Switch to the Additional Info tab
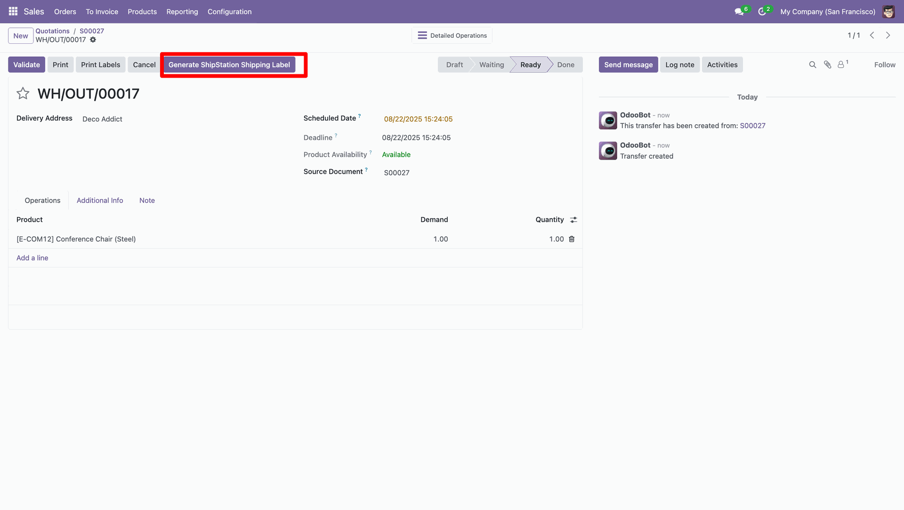This screenshot has width=904, height=510. 100,201
